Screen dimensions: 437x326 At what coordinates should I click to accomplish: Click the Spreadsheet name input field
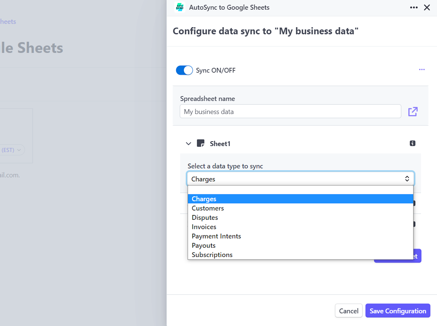point(290,111)
